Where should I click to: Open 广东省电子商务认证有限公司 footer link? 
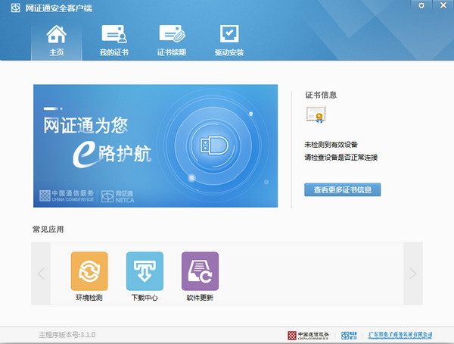pos(400,334)
